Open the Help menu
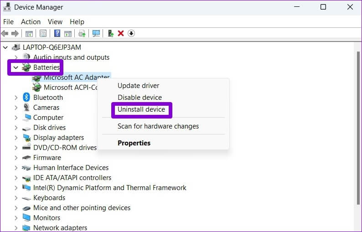 coord(77,22)
